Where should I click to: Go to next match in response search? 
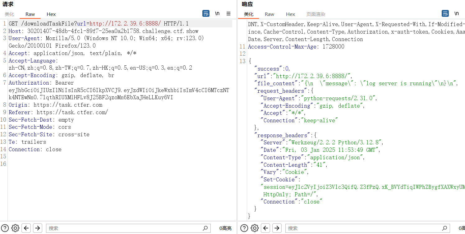pyautogui.click(x=277, y=228)
